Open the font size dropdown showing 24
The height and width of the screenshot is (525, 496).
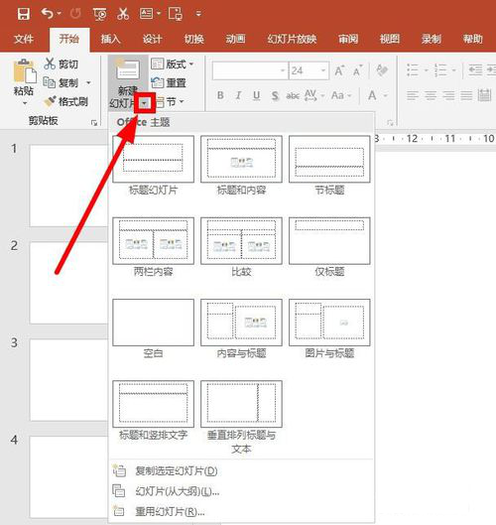point(323,70)
